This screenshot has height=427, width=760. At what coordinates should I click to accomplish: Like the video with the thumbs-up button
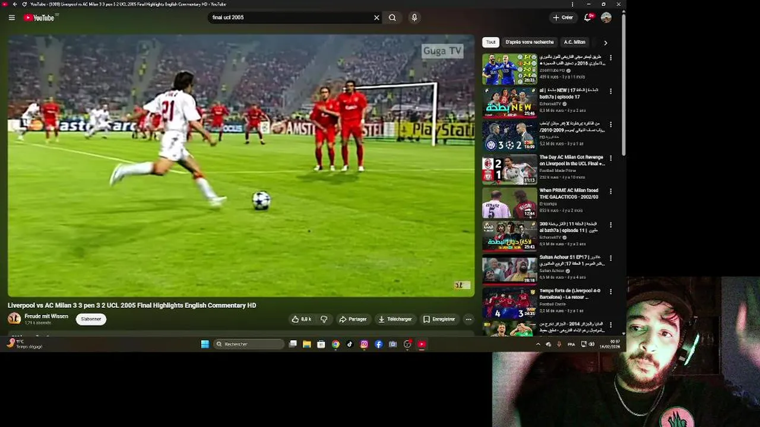tap(302, 319)
